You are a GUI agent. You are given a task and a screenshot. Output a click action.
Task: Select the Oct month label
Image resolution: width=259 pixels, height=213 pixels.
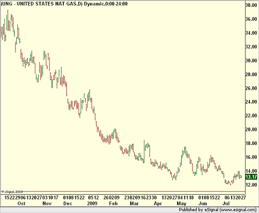point(21,203)
